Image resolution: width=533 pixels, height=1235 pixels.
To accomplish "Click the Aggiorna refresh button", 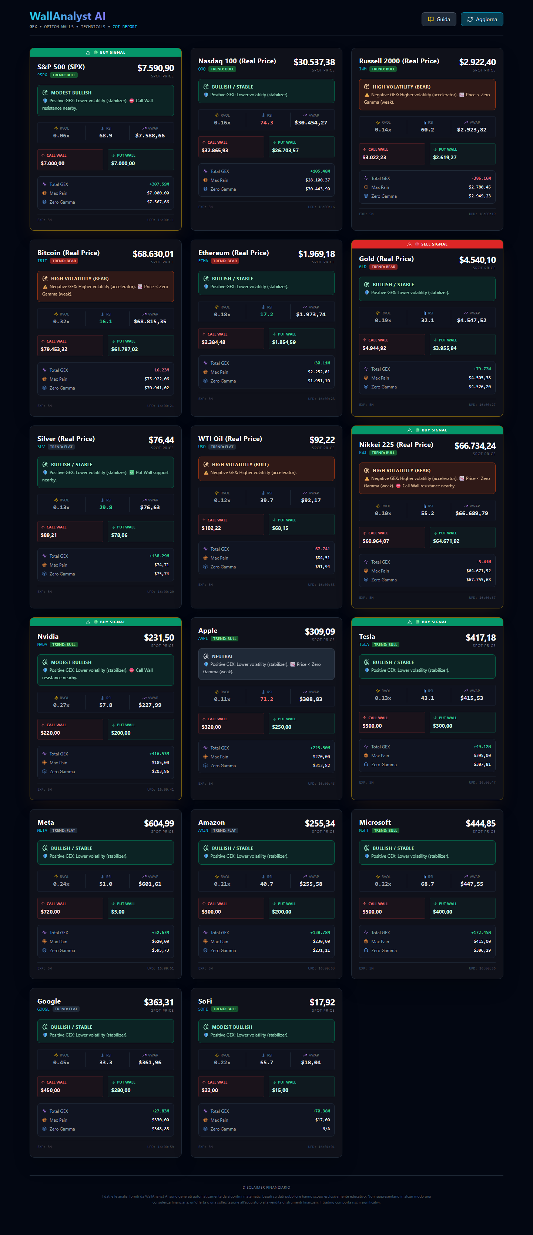I will (482, 19).
